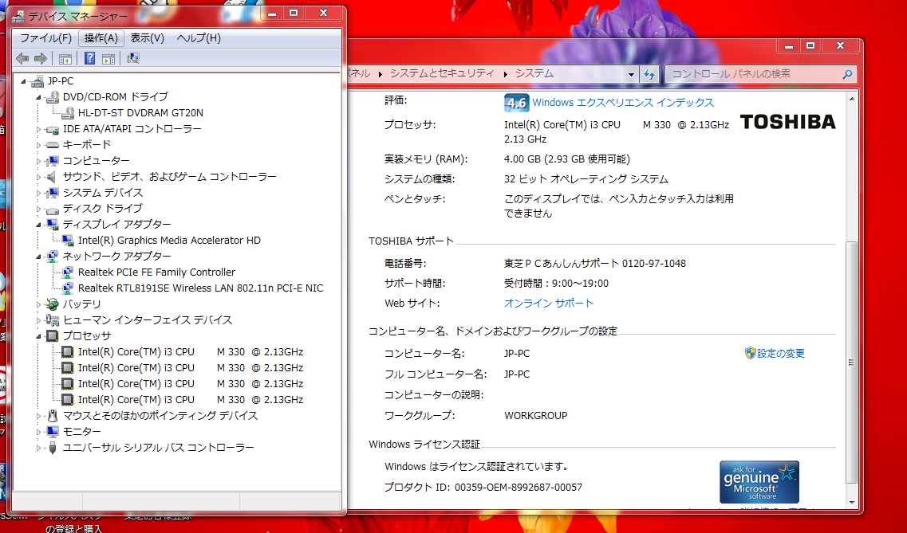907x533 pixels.
Task: Open the ヘルプ(H) menu
Action: 199,38
